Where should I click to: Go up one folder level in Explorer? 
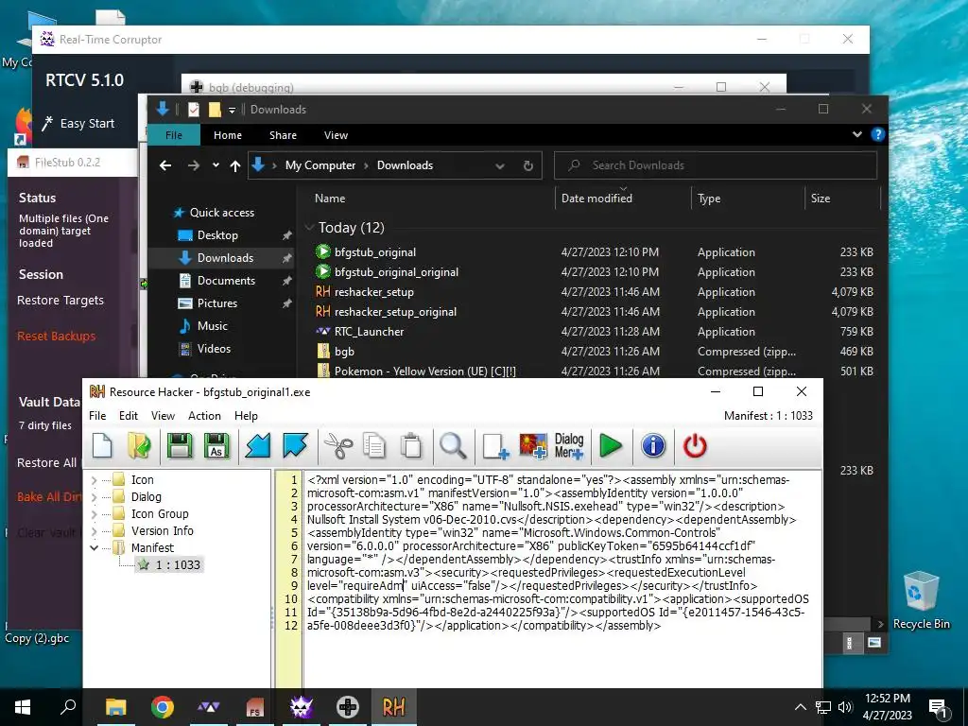tap(235, 165)
